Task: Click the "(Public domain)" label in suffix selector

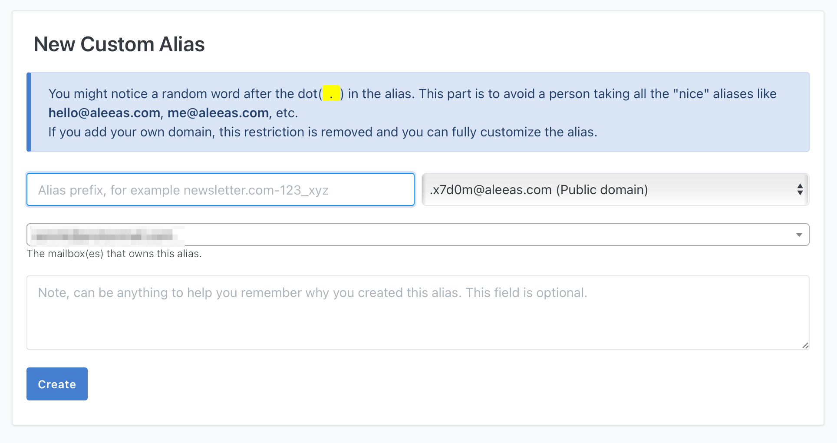Action: (x=602, y=190)
